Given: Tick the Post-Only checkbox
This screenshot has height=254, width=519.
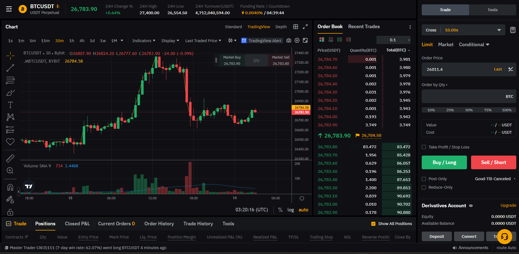Looking at the screenshot, I should (x=424, y=179).
